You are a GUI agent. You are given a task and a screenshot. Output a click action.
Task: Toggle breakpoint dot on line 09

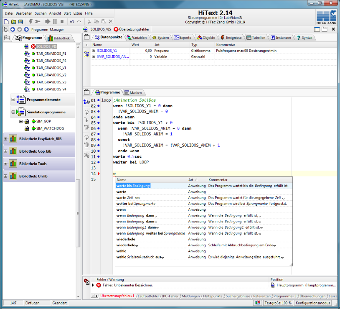(x=99, y=146)
